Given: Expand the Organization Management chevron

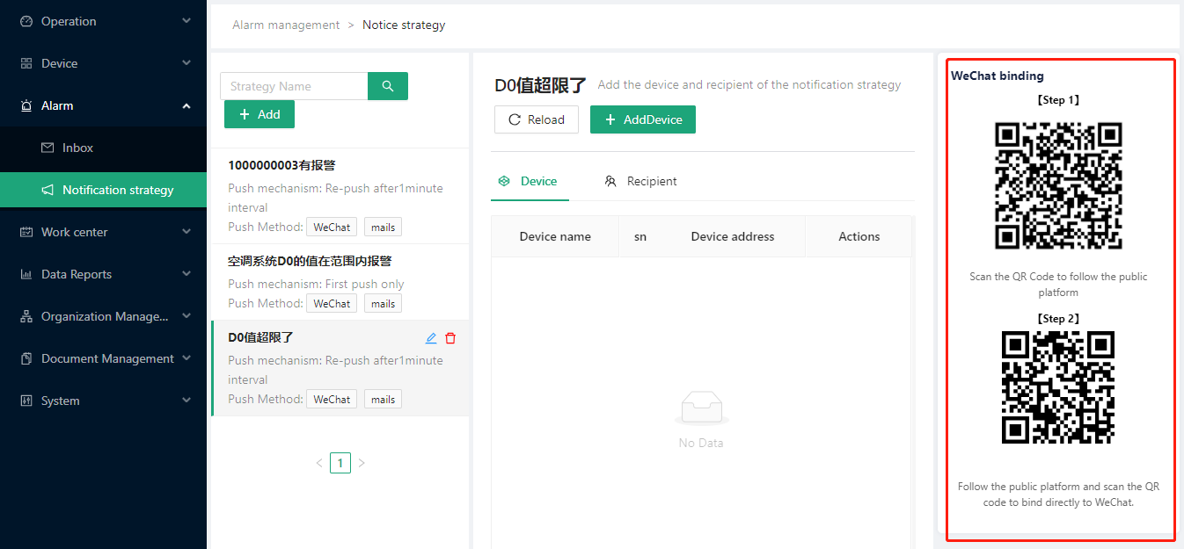Looking at the screenshot, I should point(186,316).
